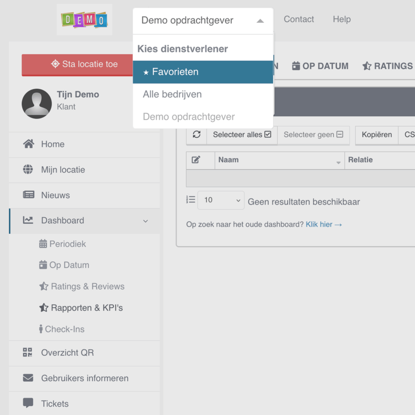Click the globe icon for Mijn locatie
The width and height of the screenshot is (415, 415).
[x=28, y=170]
